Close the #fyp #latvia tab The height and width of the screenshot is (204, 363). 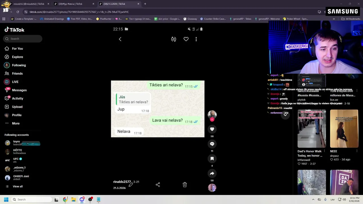pos(93,4)
